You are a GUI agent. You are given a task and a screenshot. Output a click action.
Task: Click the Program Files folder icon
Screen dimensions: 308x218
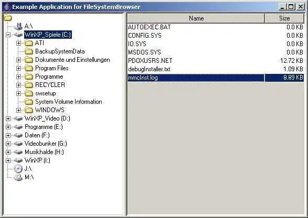29,68
